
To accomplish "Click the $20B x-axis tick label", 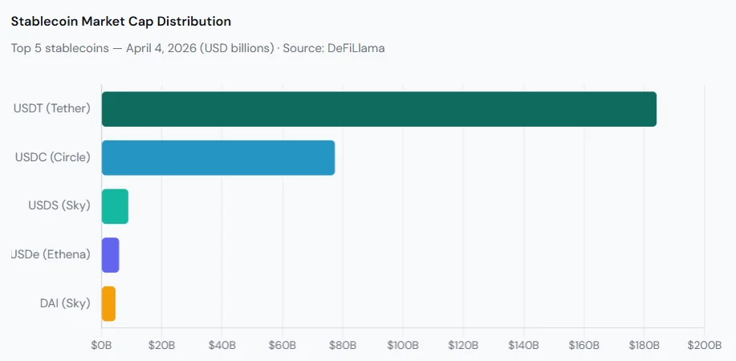I will tap(162, 345).
